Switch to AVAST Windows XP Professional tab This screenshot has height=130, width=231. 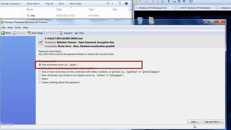[x=195, y=8]
